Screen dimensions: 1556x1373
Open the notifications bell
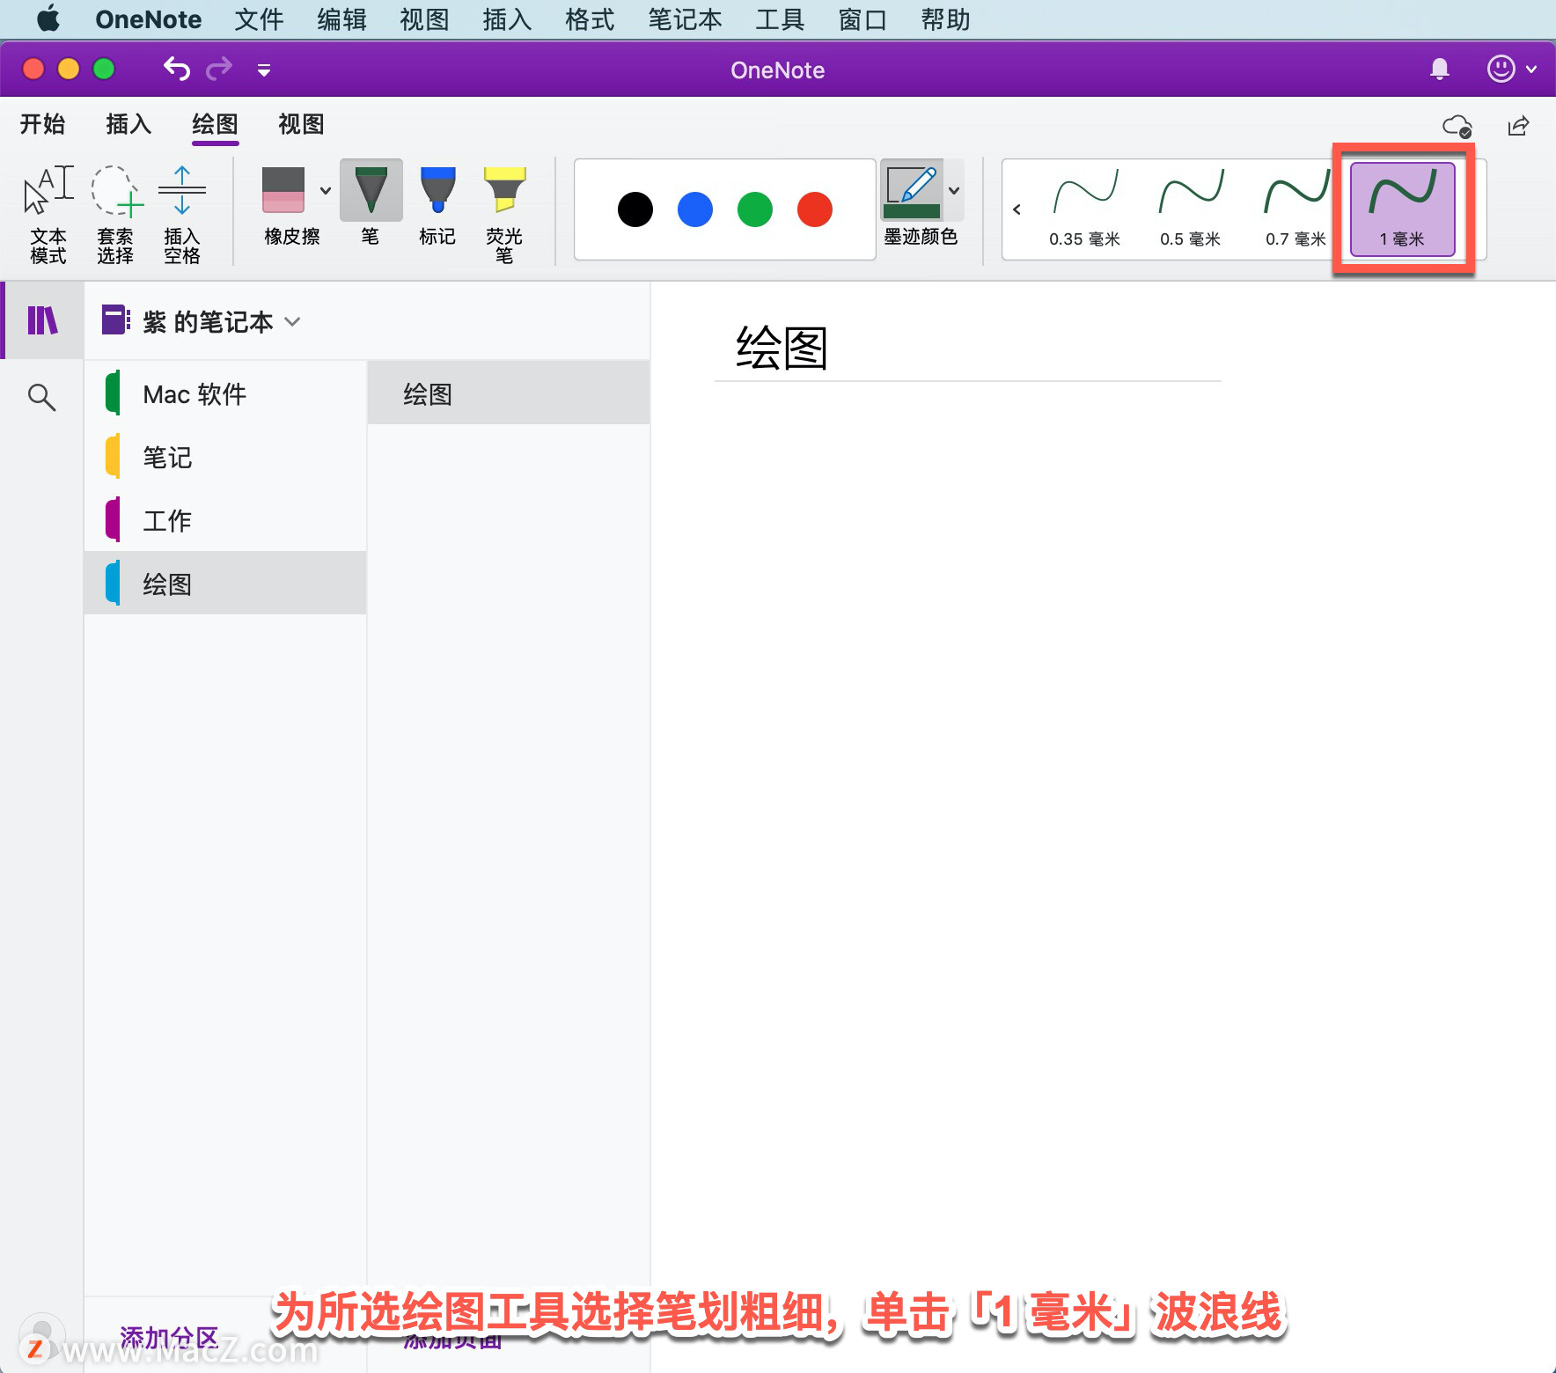coord(1440,69)
